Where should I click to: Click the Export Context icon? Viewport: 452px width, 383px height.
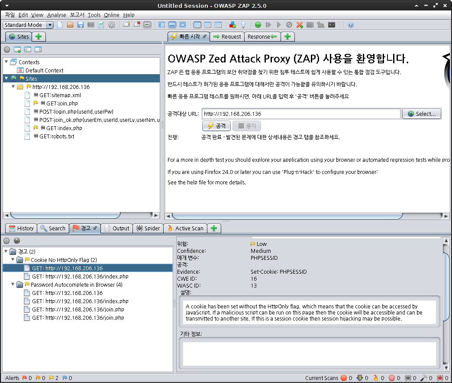(x=38, y=49)
